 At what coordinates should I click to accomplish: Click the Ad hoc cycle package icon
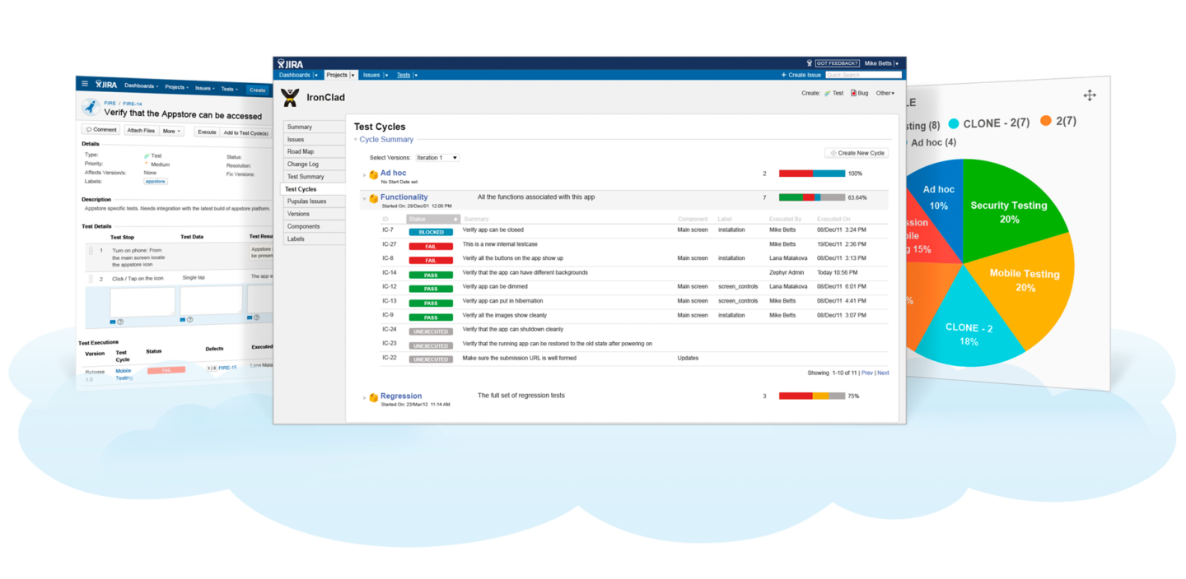click(x=373, y=174)
